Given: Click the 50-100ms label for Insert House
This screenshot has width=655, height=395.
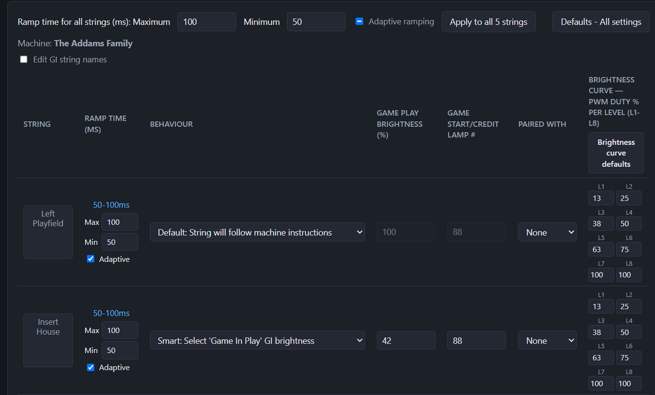Looking at the screenshot, I should tap(111, 313).
